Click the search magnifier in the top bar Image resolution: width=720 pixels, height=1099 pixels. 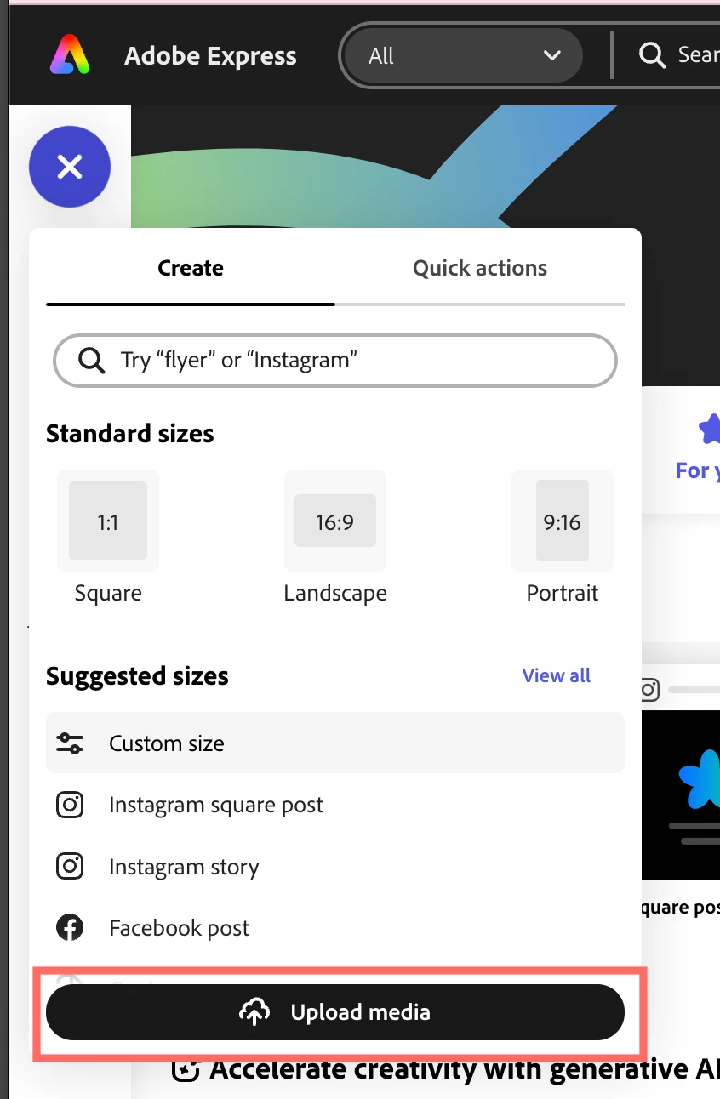point(652,55)
